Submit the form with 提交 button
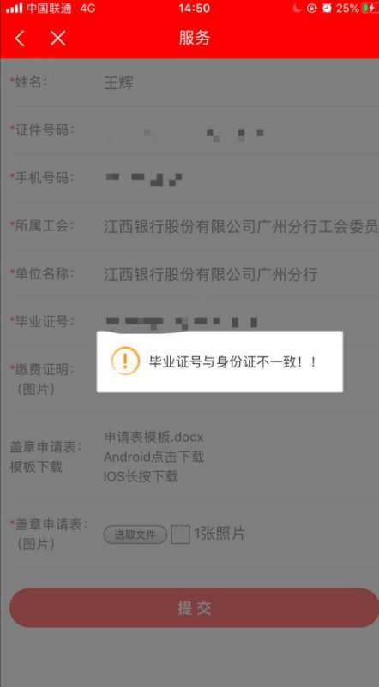The image size is (379, 687). (x=194, y=607)
